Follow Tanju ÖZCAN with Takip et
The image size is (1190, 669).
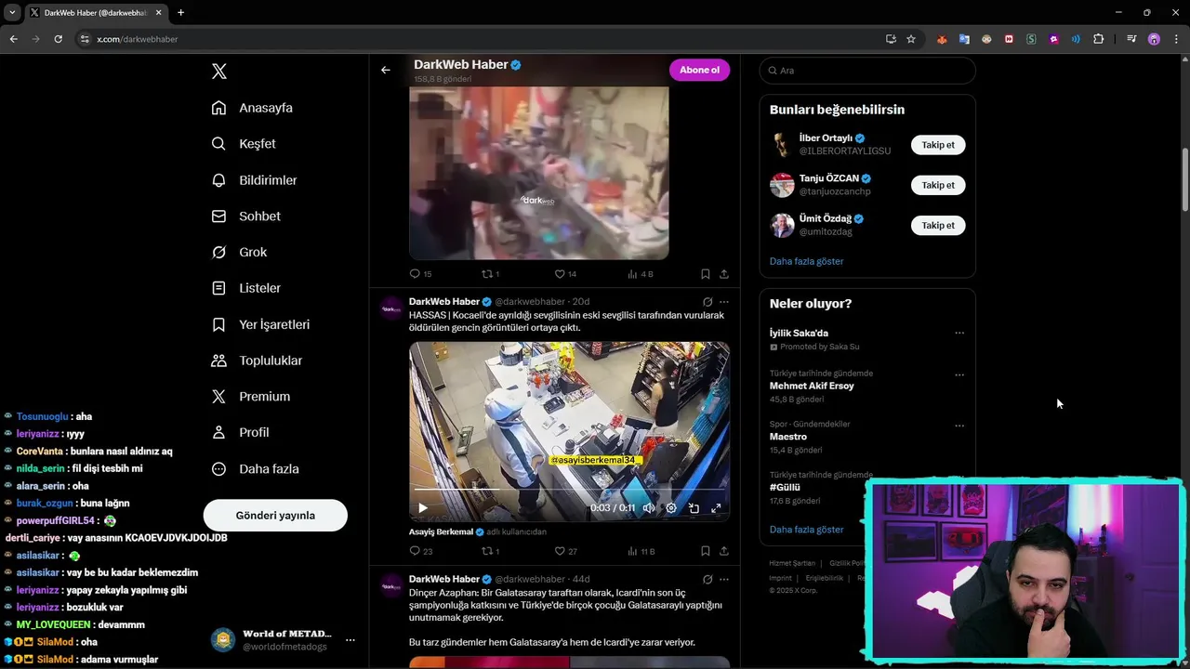tap(938, 185)
